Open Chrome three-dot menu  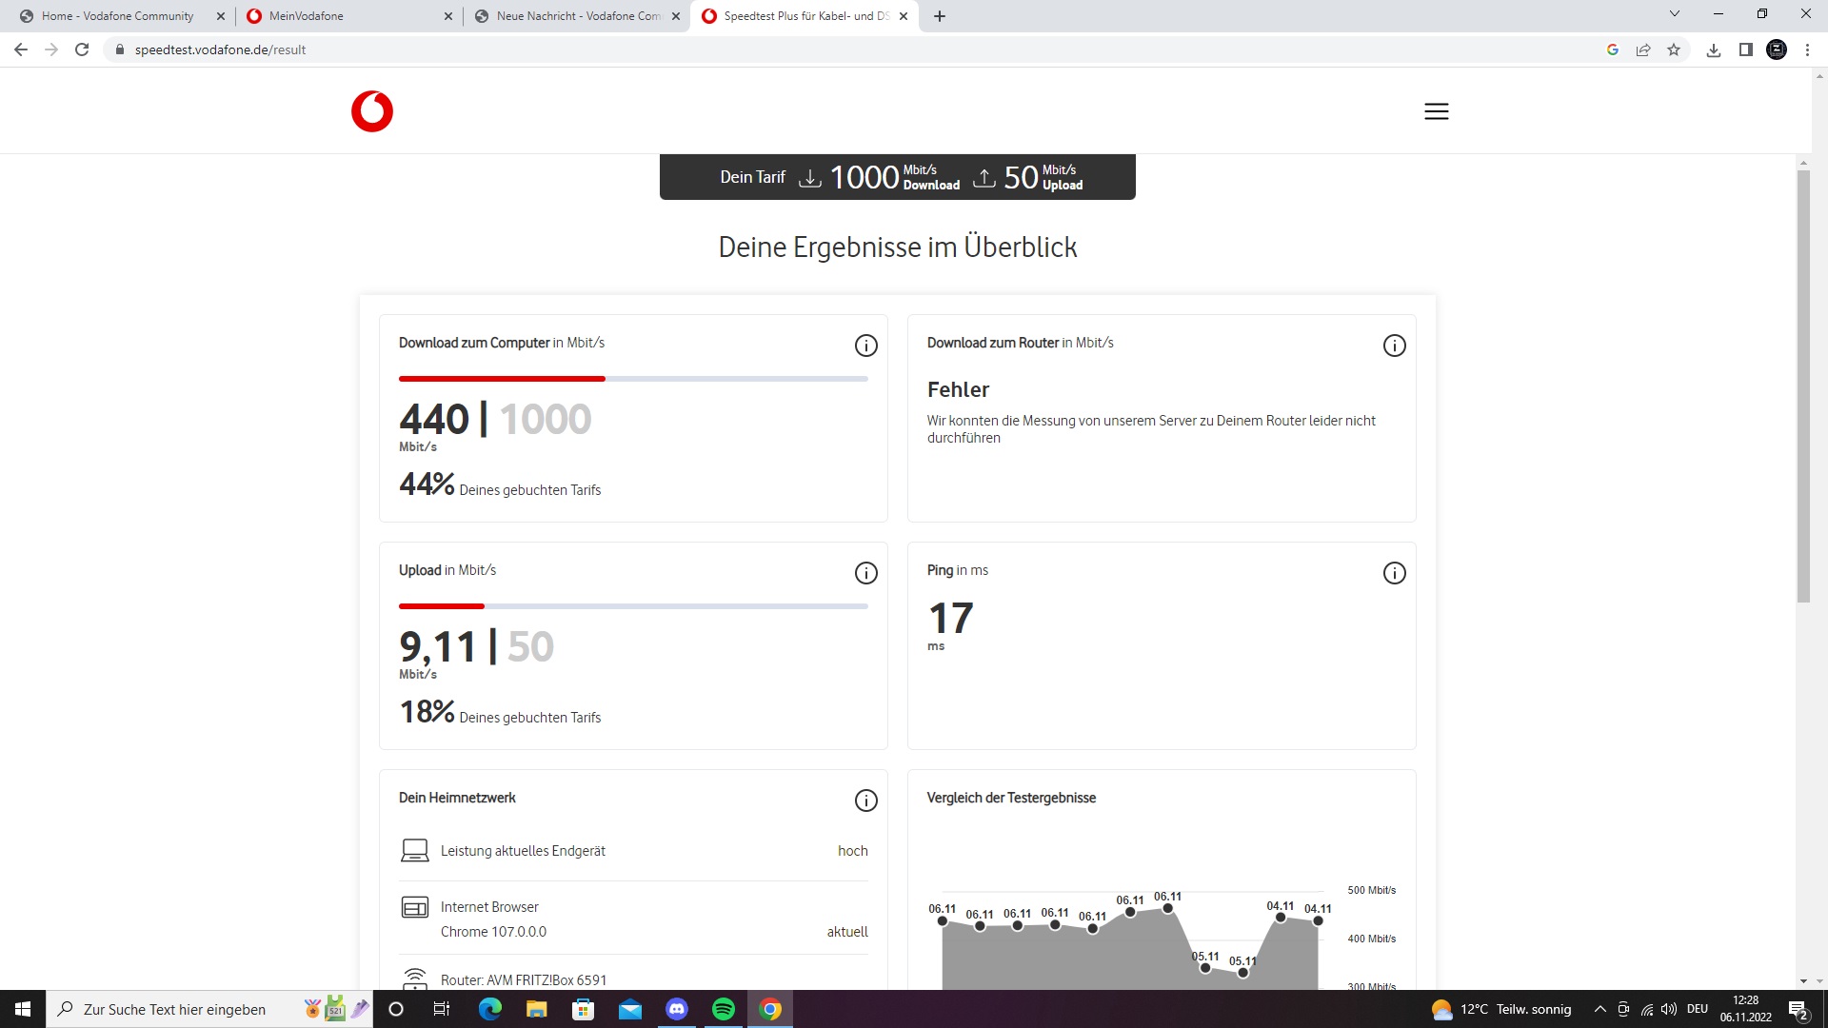[x=1807, y=49]
